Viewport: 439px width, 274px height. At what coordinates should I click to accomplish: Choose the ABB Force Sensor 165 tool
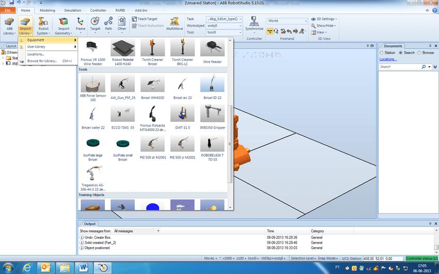(x=93, y=88)
